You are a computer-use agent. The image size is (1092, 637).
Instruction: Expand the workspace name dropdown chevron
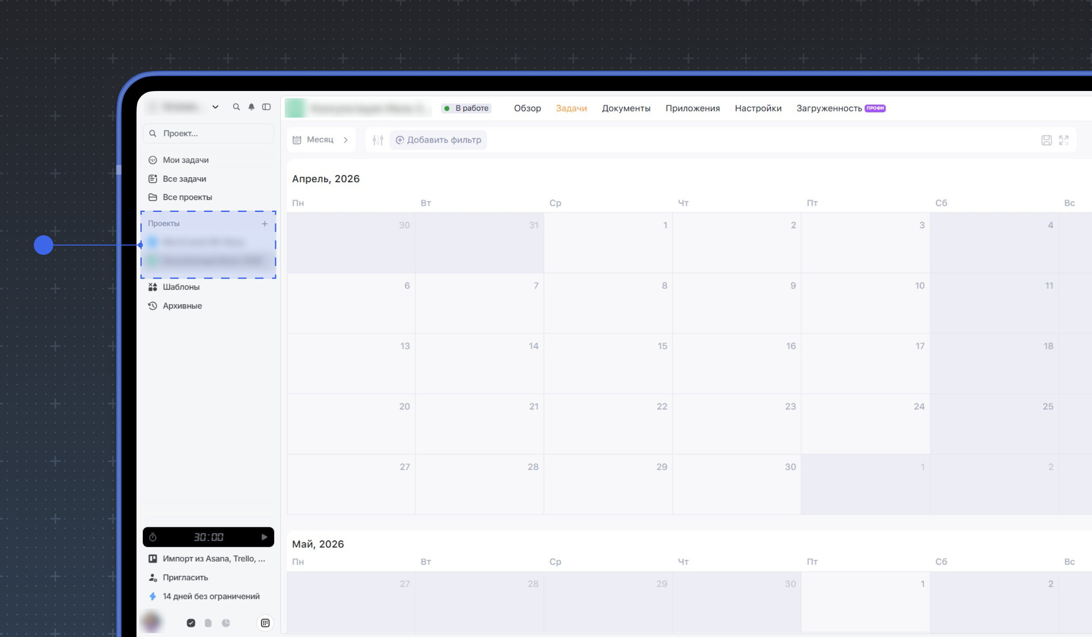click(215, 107)
